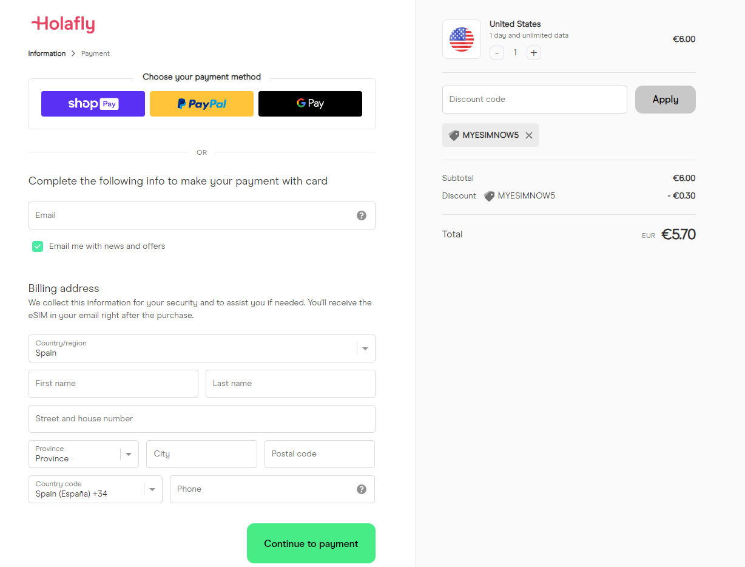This screenshot has width=745, height=567.
Task: Uncheck Email me with news and offers
Action: 38,246
